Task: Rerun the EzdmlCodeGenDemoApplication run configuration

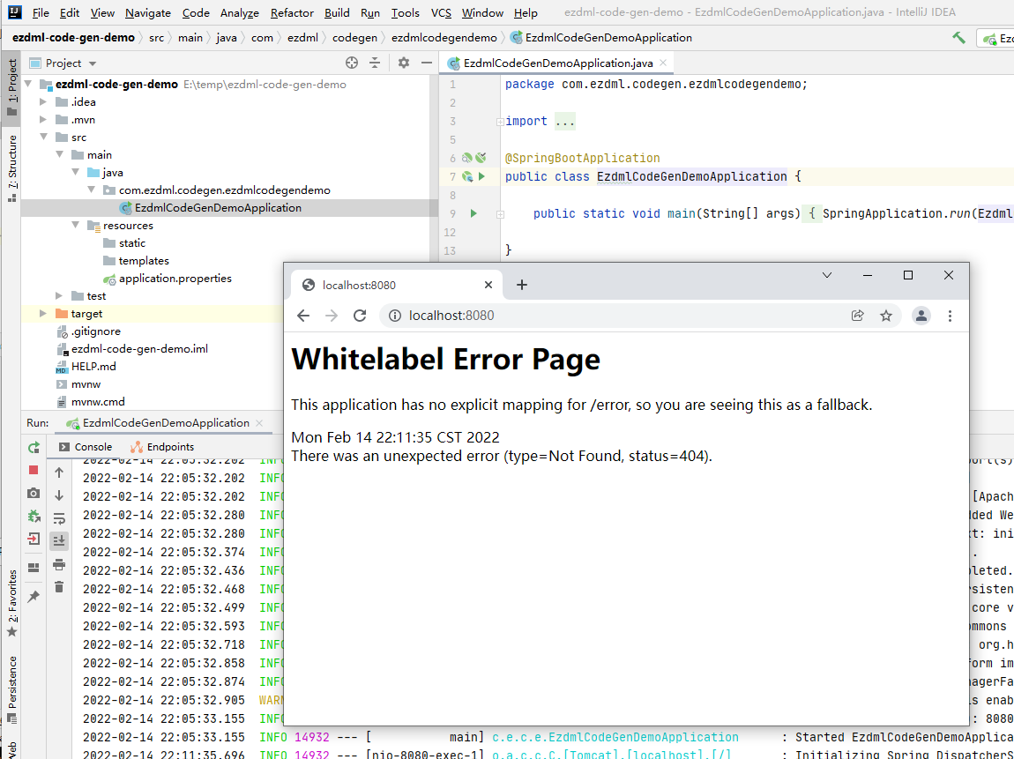Action: pyautogui.click(x=34, y=447)
